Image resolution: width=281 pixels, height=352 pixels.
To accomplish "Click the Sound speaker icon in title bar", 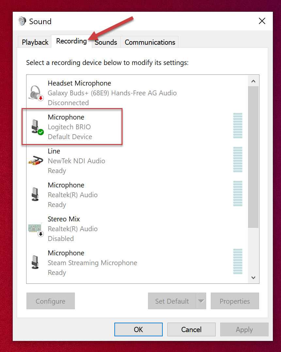I will pos(23,22).
